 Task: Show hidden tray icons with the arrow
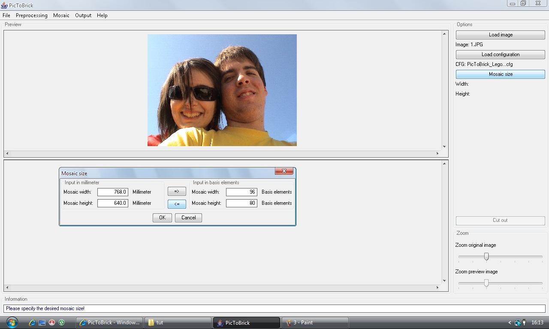pyautogui.click(x=510, y=323)
